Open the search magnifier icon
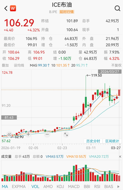The image size is (123, 190). pyautogui.click(x=117, y=8)
